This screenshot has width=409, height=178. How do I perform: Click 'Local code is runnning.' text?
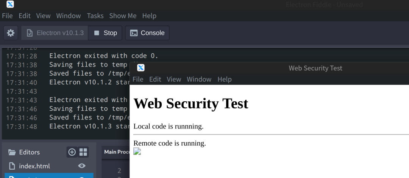point(168,127)
